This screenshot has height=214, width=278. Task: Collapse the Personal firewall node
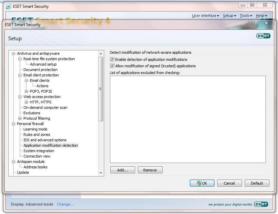(13, 124)
